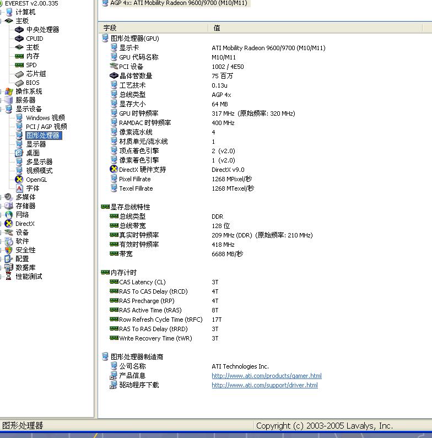Viewport: 432px width, 438px height.
Task: Select the ATI Technologies Inc. company value
Action: point(240,366)
